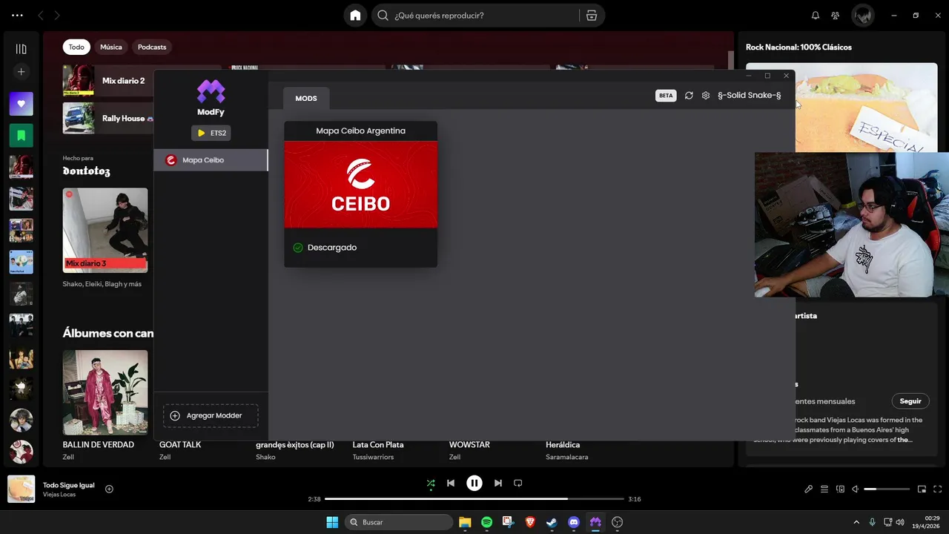Click the now playing album art thumbnail

click(x=21, y=489)
